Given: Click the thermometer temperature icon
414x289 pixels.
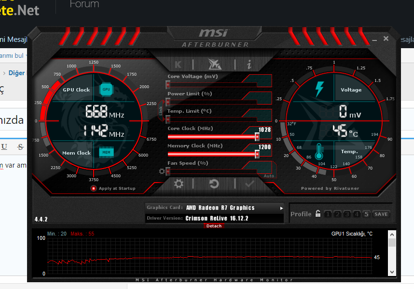Looking at the screenshot, I should 319,151.
